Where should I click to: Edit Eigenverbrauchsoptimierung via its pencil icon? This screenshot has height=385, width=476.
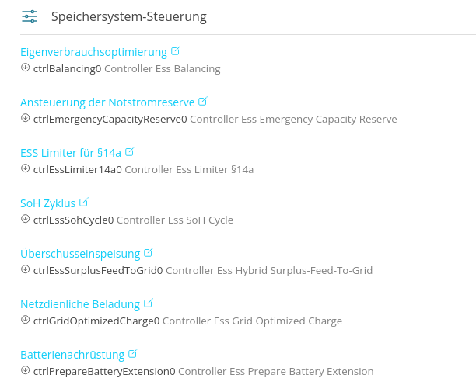click(176, 51)
